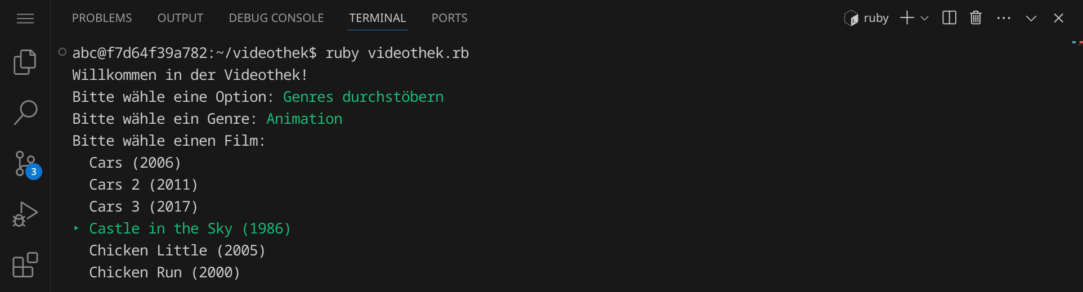Open the Debug Console tab
Image resolution: width=1083 pixels, height=292 pixels.
[276, 18]
